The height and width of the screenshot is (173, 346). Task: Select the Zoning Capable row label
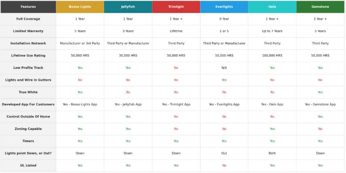click(x=28, y=129)
